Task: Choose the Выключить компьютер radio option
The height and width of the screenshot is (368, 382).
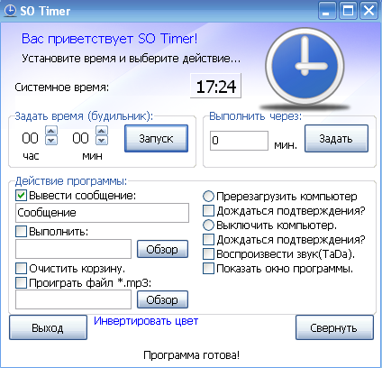Action: coord(208,225)
